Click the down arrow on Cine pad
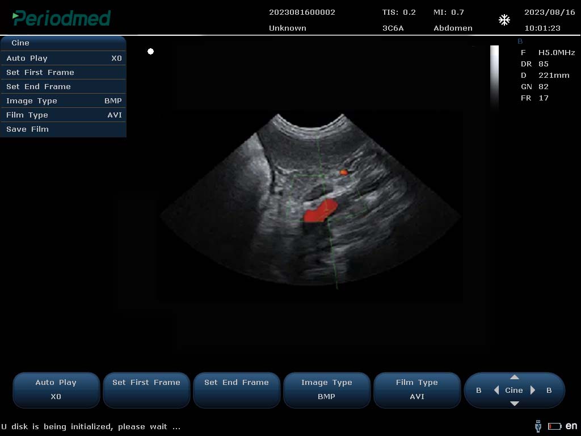Image resolution: width=581 pixels, height=436 pixels. point(514,404)
